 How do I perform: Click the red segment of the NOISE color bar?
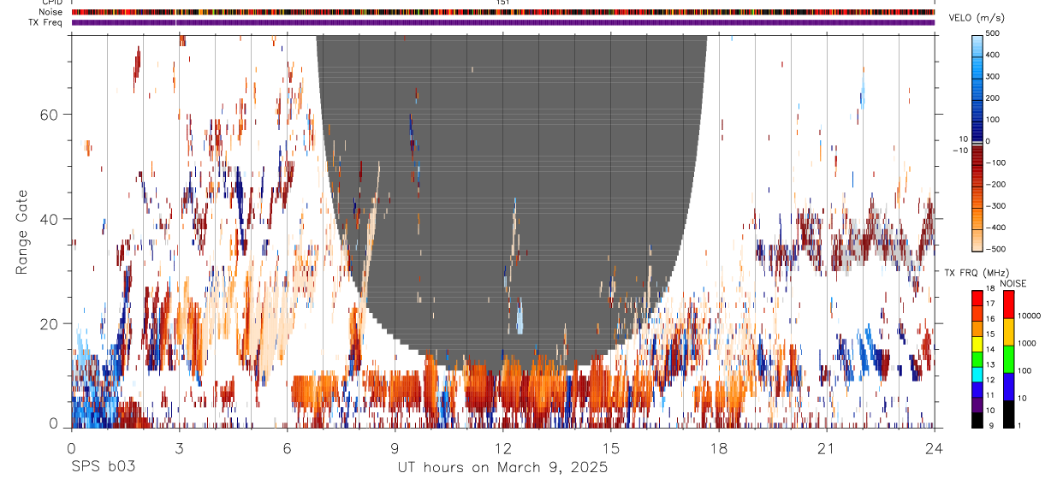click(x=1007, y=304)
